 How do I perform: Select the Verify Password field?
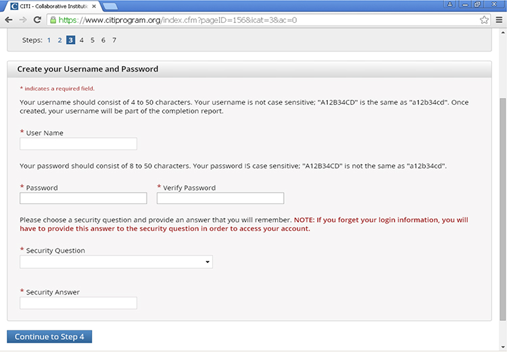coord(220,198)
